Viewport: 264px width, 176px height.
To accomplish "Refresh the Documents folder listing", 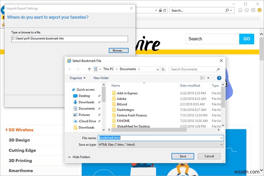I will 163,69.
